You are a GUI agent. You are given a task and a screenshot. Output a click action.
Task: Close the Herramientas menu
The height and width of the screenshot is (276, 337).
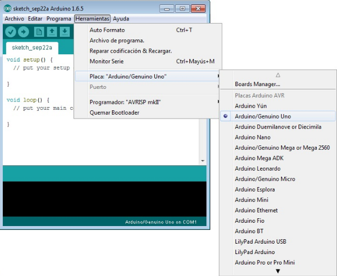click(92, 19)
